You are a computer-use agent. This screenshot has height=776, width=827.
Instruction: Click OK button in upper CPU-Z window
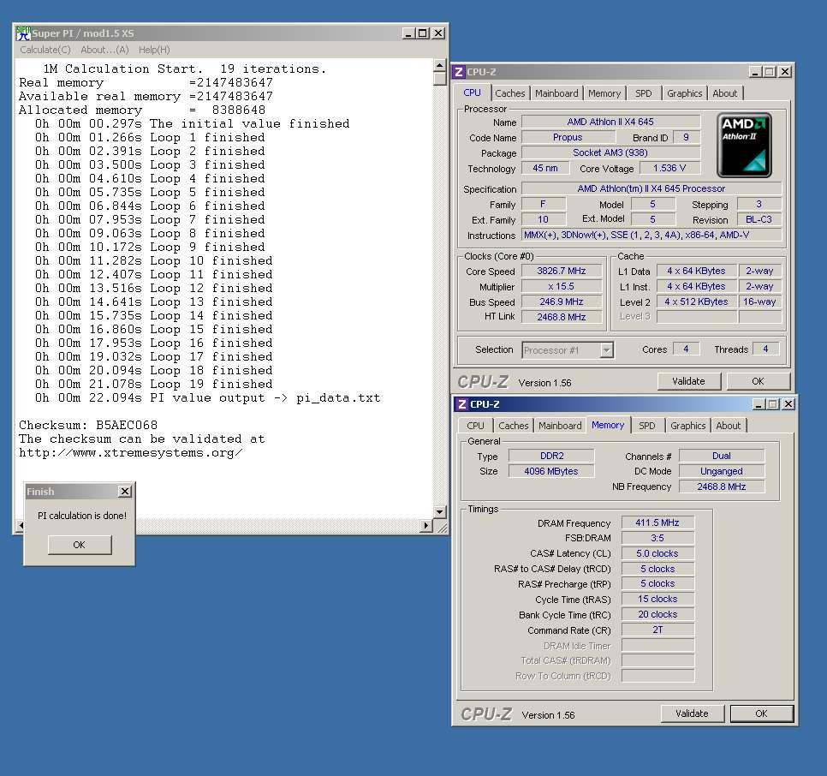tap(758, 381)
